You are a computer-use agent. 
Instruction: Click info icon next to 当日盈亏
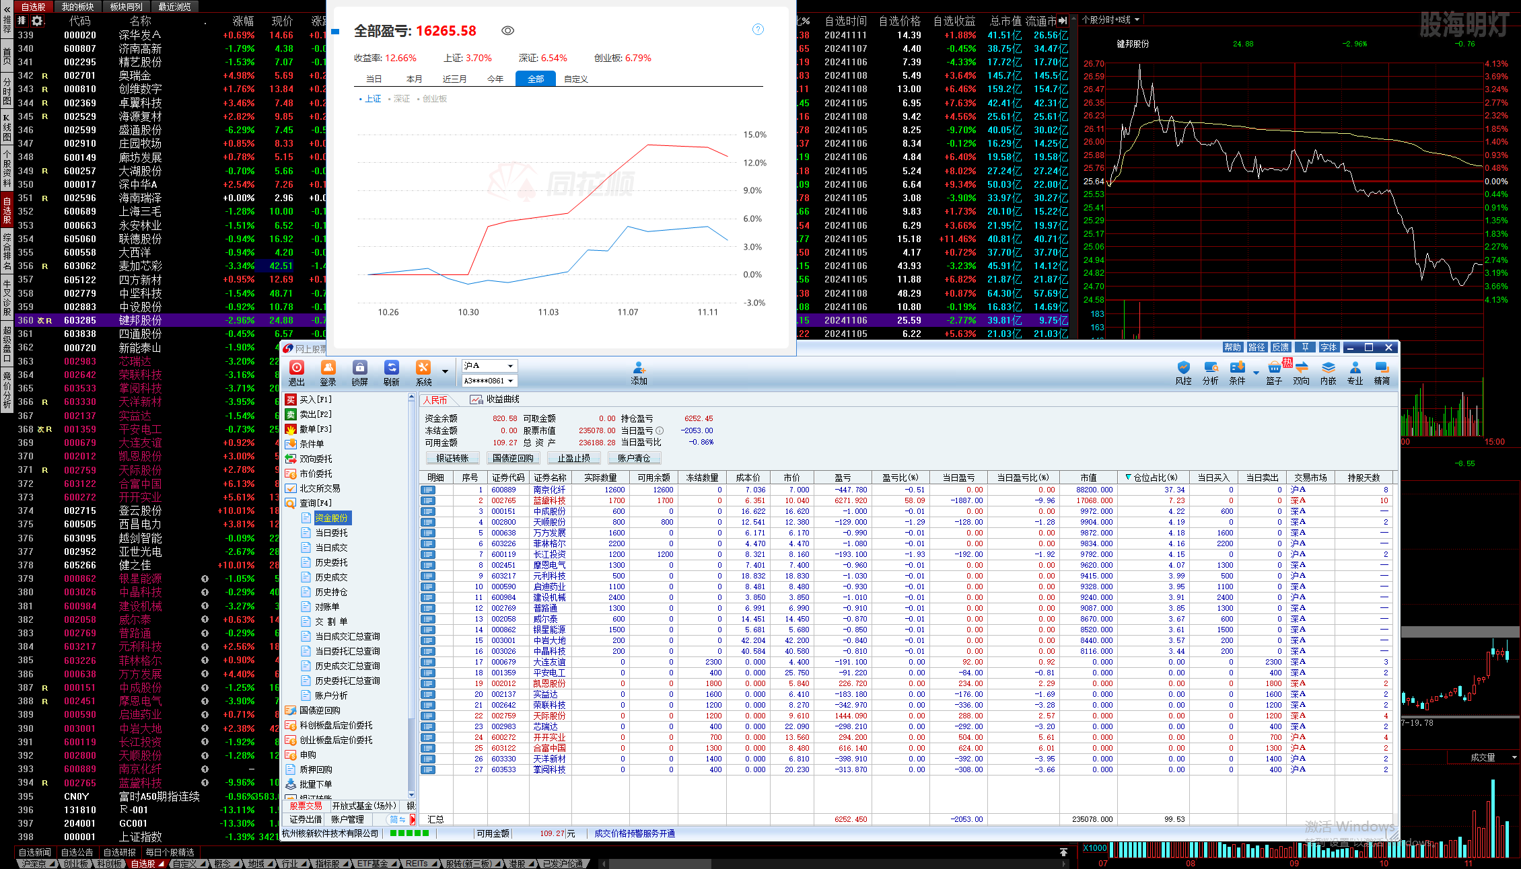click(x=660, y=430)
